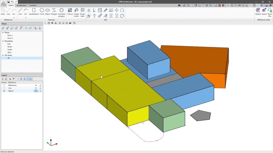Hide the Line layer using eye icon
This screenshot has width=273, height=153.
tap(36, 88)
